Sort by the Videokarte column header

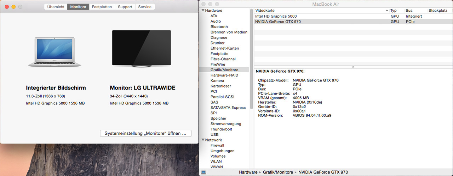click(322, 11)
